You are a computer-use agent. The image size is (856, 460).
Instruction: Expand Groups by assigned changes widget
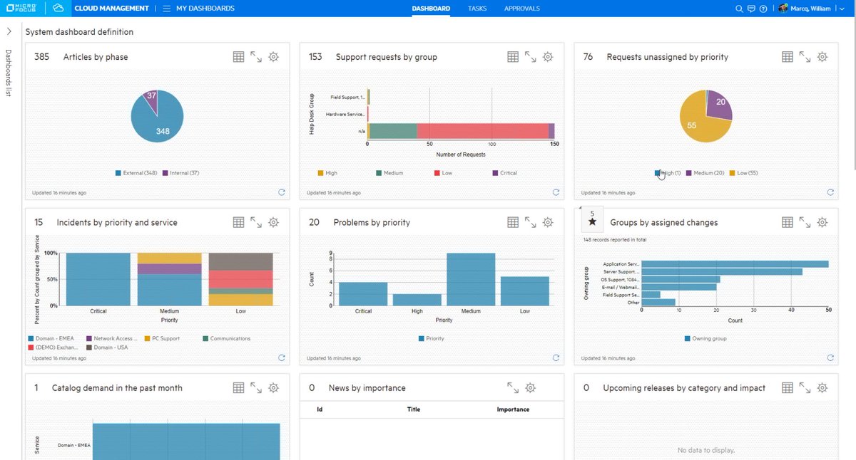(x=805, y=223)
